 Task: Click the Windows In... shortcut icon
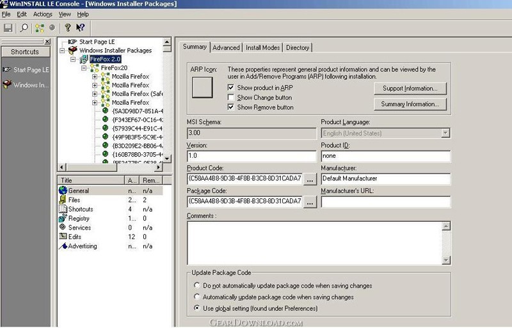tap(7, 85)
